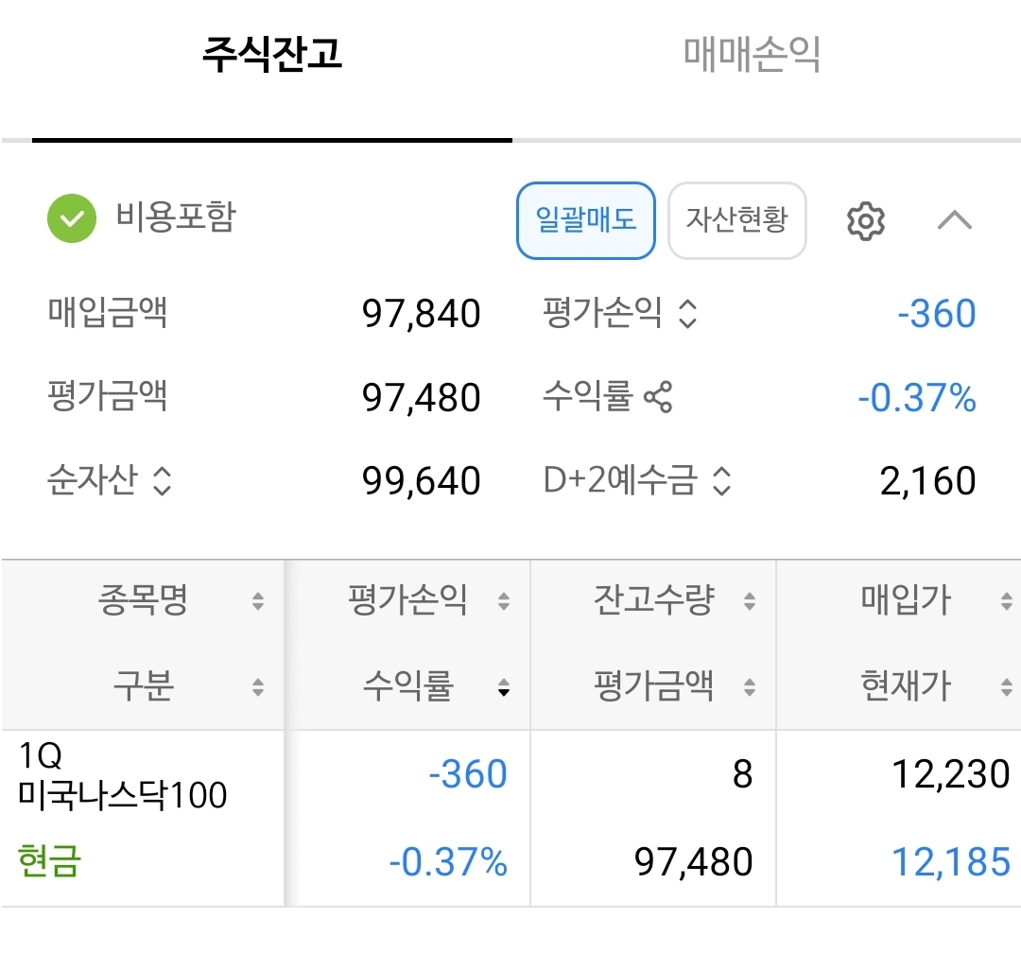Collapse the summary panel with the chevron
Image resolution: width=1021 pixels, height=970 pixels.
click(956, 220)
